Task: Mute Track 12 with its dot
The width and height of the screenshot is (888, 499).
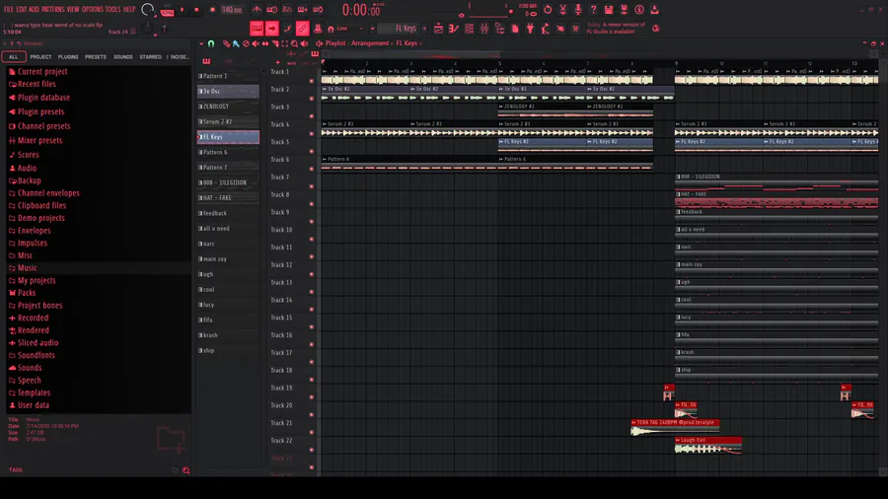Action: [312, 274]
